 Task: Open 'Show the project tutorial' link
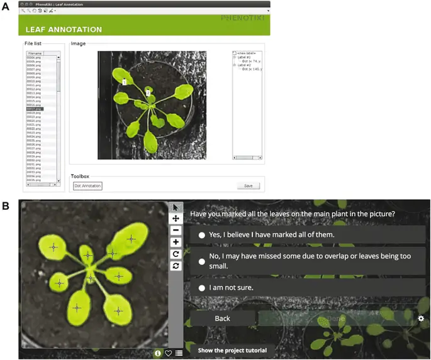click(x=232, y=350)
